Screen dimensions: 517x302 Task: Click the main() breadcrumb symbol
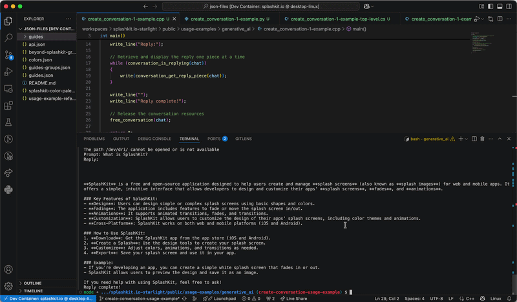[x=357, y=29]
